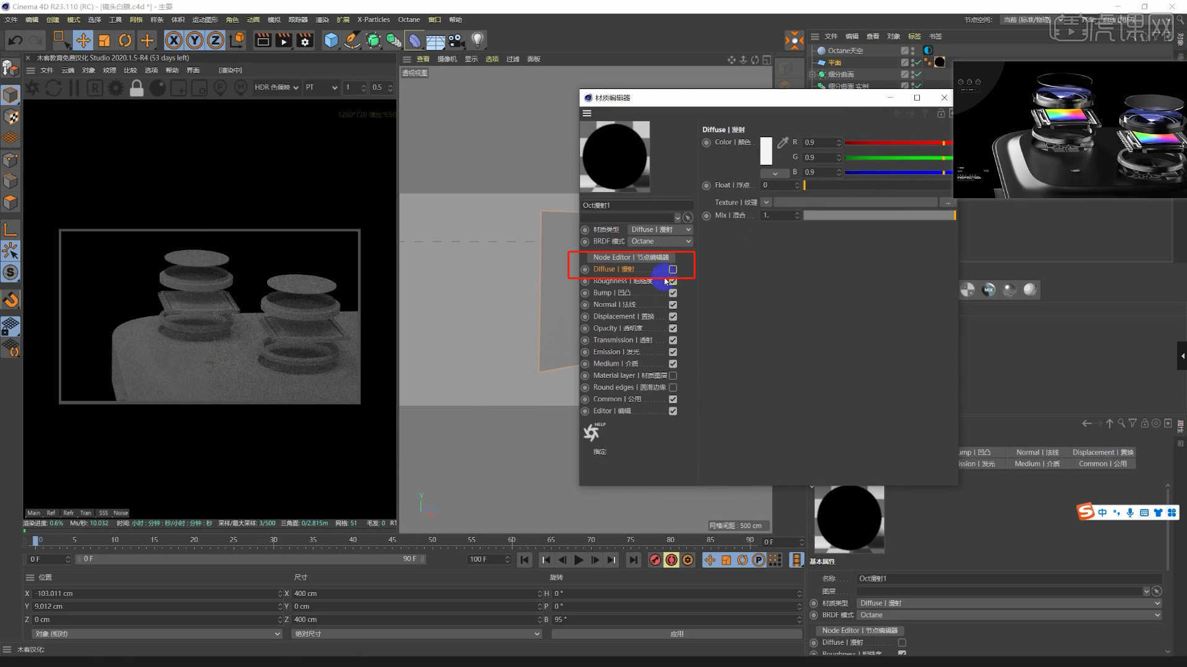Uncheck the Emission channel in material editor
This screenshot has height=667, width=1187.
pos(673,351)
